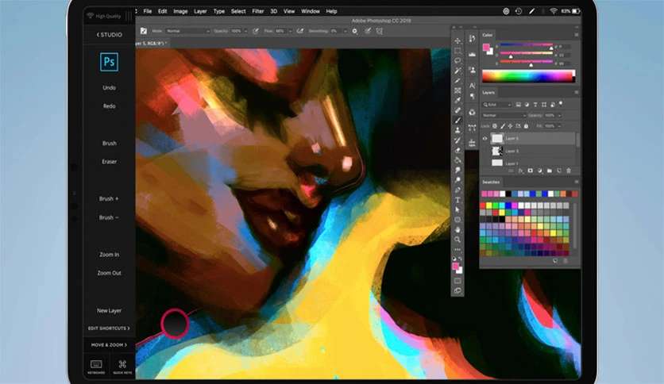Delete swatch with Swatches trash icon
This screenshot has height=384, width=664.
566,261
